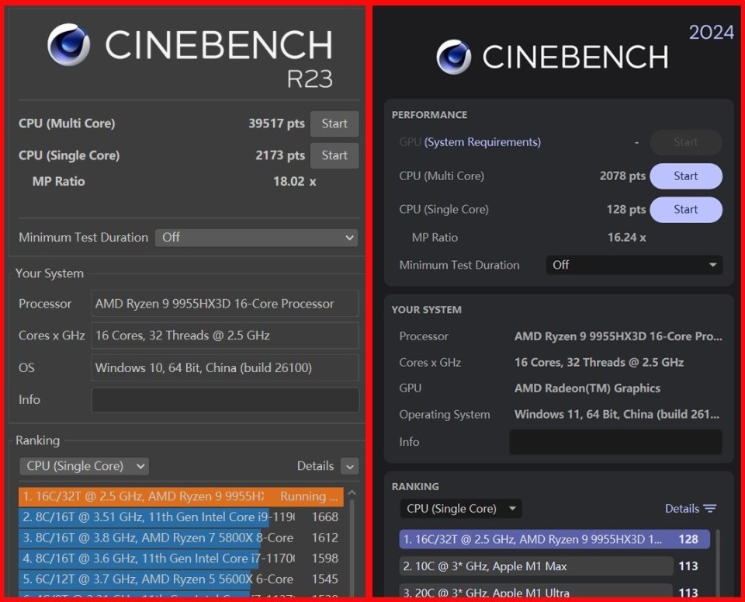Viewport: 745px width, 602px height.
Task: Click the Cinebench 2024 Info input field
Action: click(615, 442)
